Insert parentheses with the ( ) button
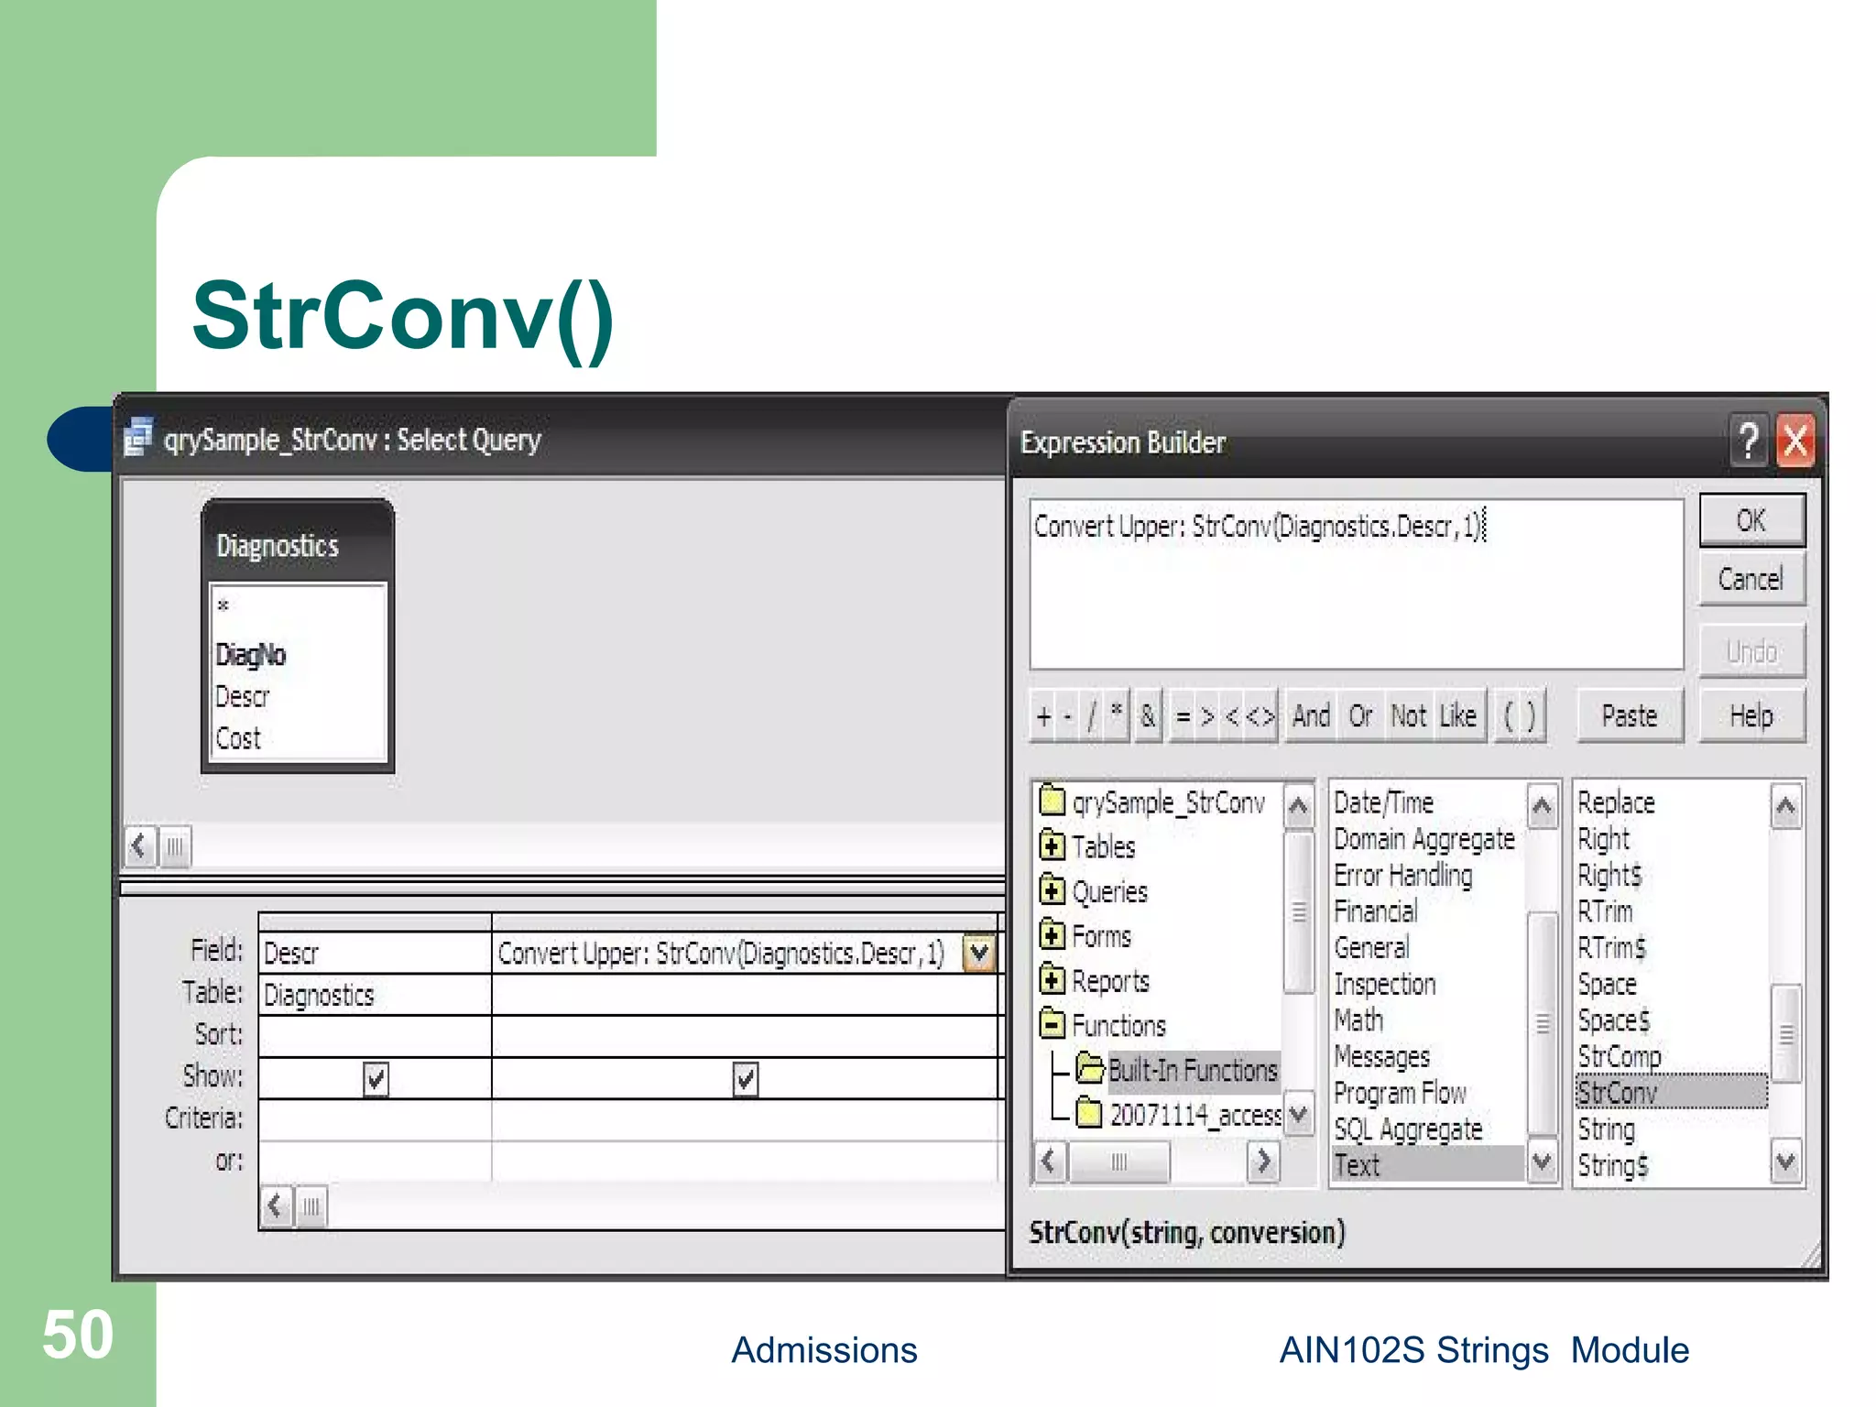1876x1407 pixels. click(1521, 716)
